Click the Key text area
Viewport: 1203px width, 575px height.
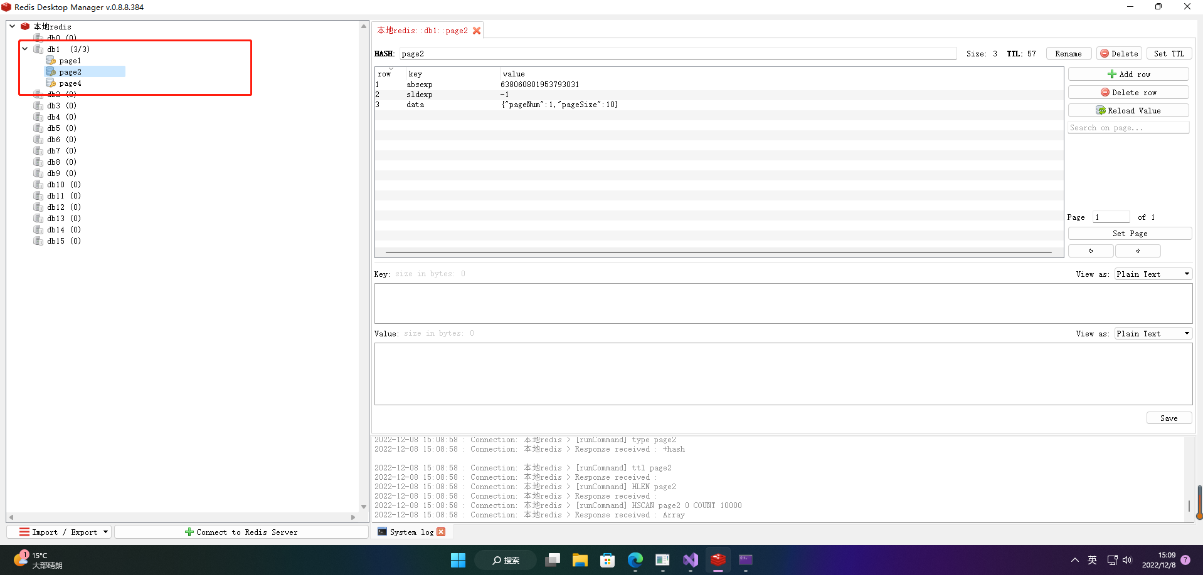(783, 303)
